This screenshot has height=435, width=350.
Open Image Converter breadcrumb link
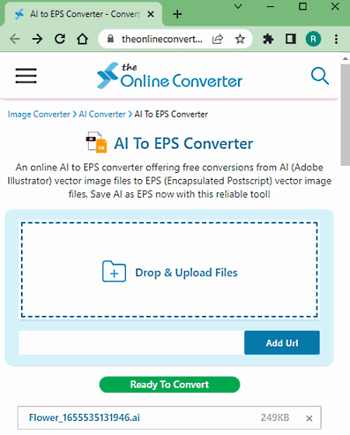[x=39, y=114]
